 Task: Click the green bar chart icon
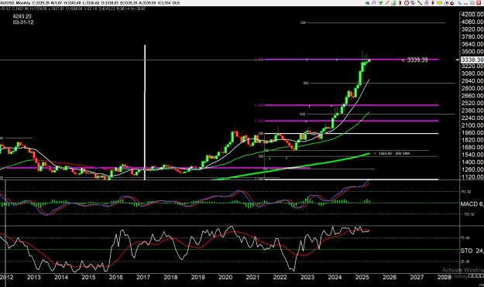[393, 3]
